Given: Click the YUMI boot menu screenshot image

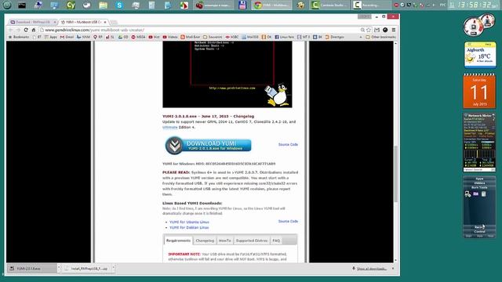Looking at the screenshot, I should [x=227, y=74].
